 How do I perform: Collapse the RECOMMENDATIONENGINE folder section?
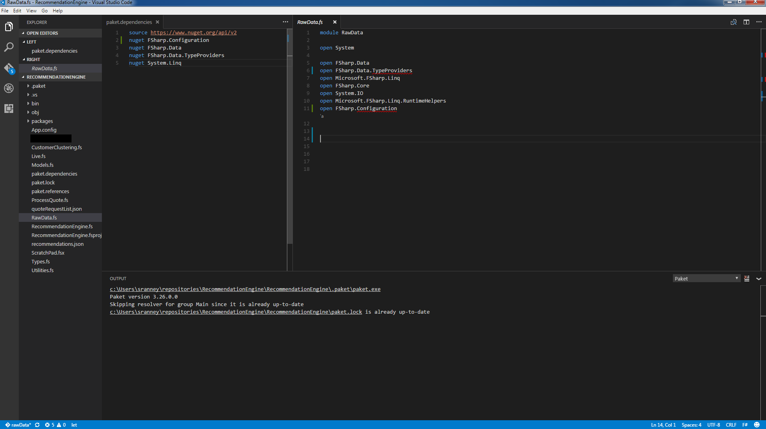pos(60,77)
